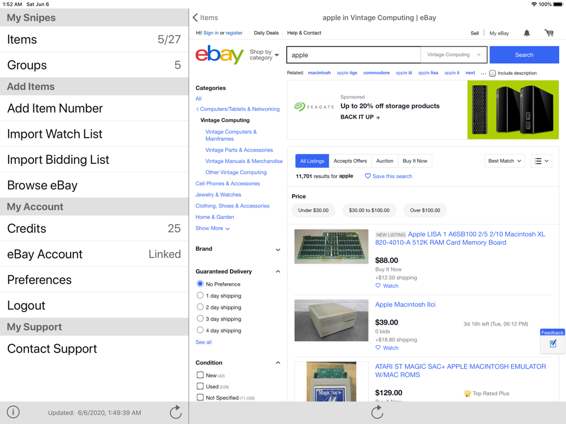Switch to the Accepts Offers tab
The width and height of the screenshot is (566, 424).
[x=350, y=161]
